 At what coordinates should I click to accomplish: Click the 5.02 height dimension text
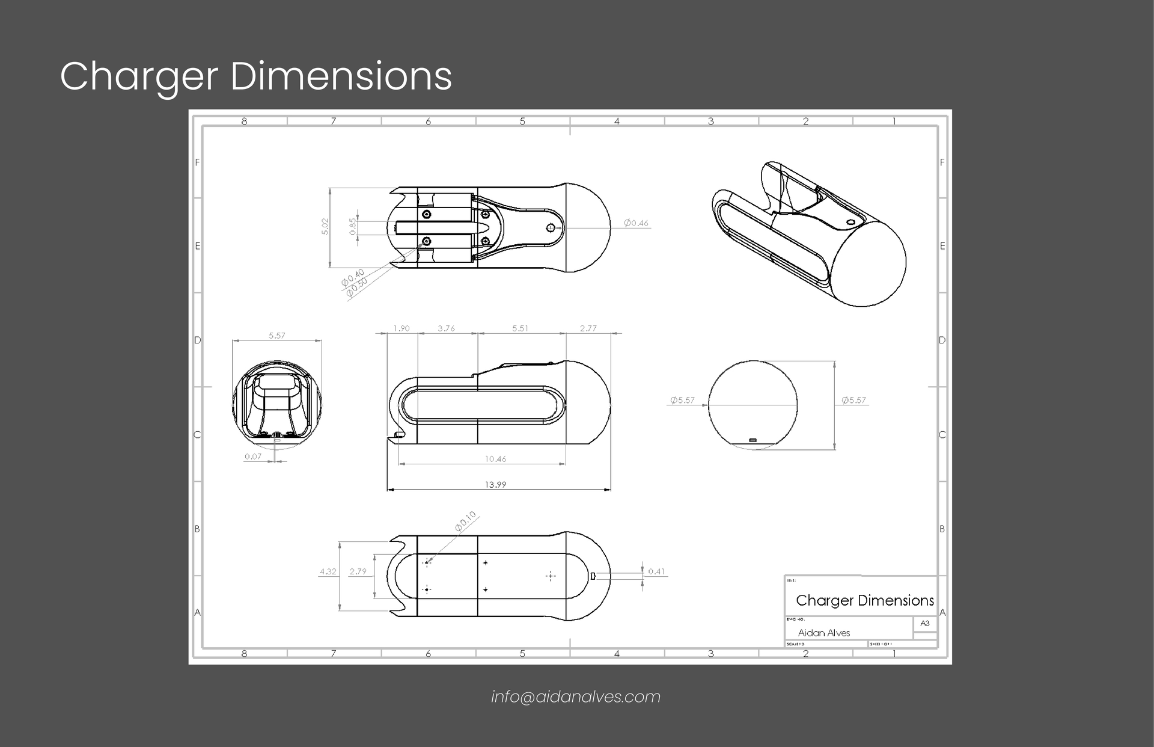(325, 226)
